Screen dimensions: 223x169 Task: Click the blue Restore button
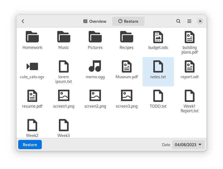coord(30,145)
